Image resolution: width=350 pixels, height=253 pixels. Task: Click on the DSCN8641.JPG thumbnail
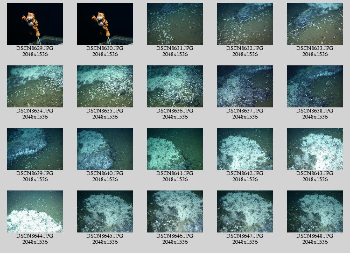coord(175,149)
